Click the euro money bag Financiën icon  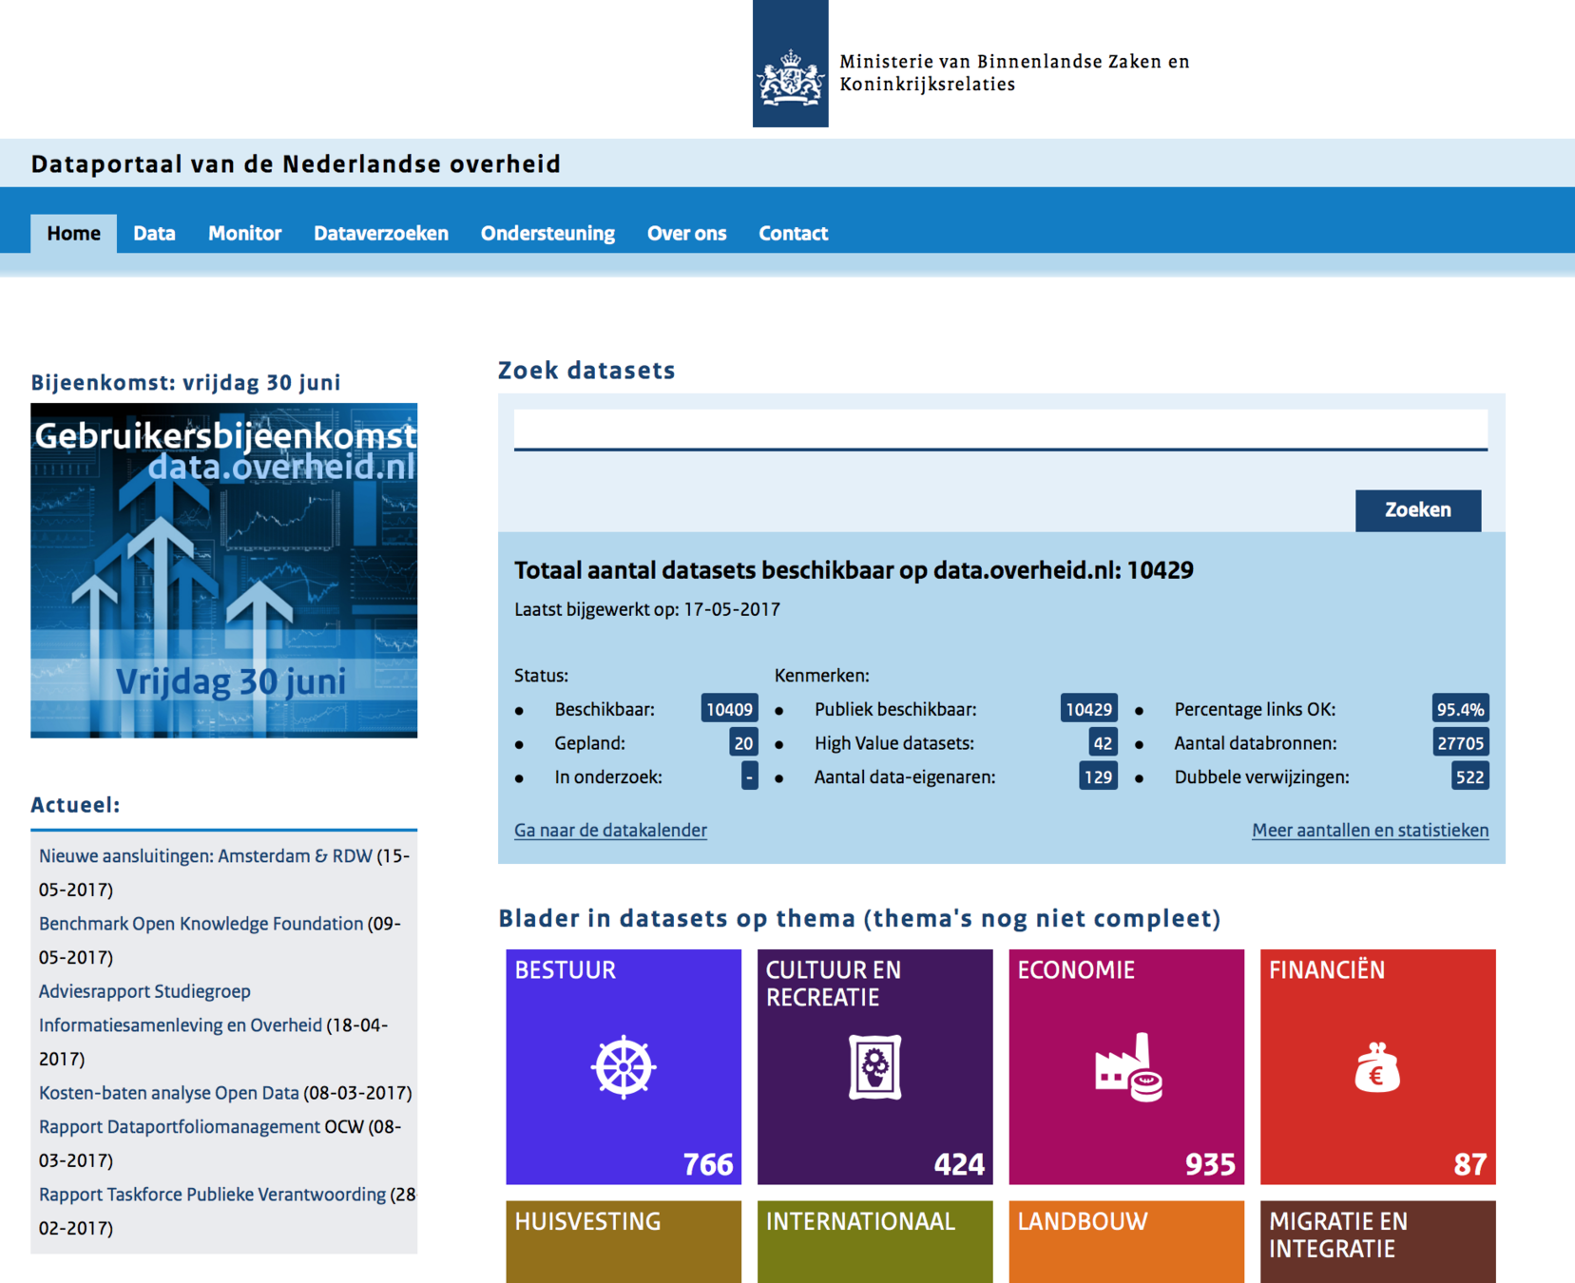(1377, 1067)
